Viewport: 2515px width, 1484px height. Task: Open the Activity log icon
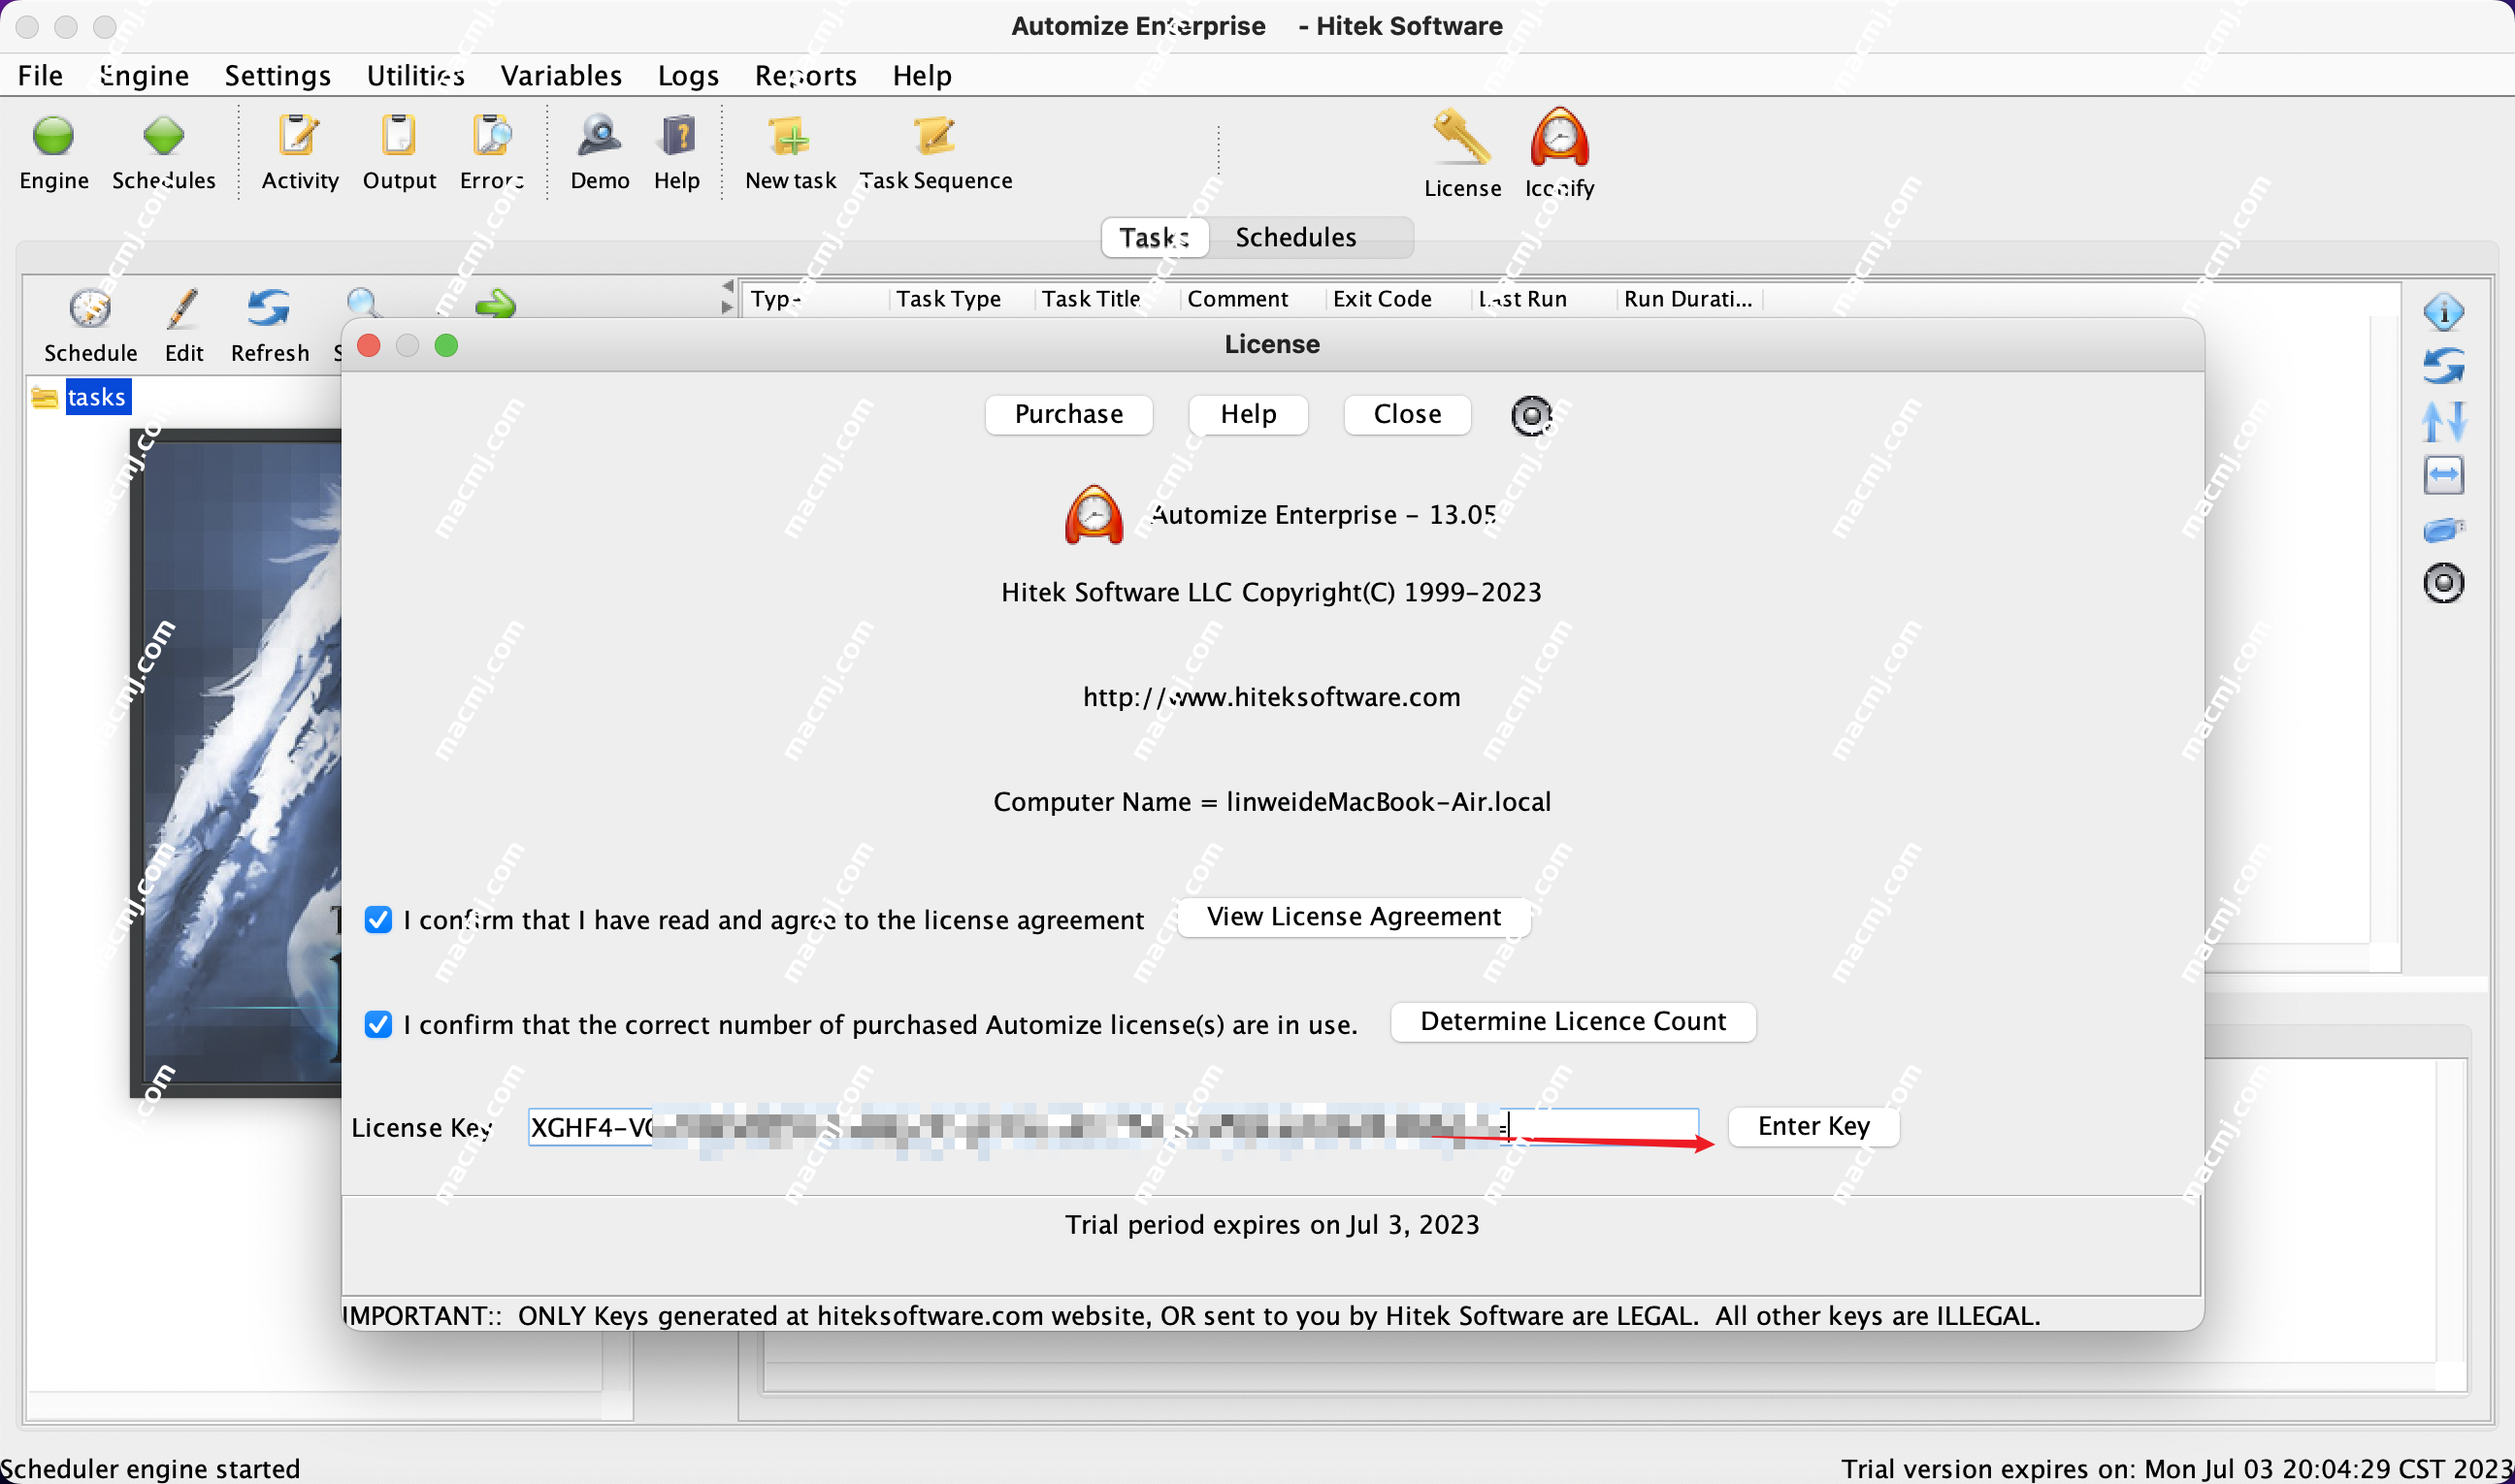tap(298, 136)
